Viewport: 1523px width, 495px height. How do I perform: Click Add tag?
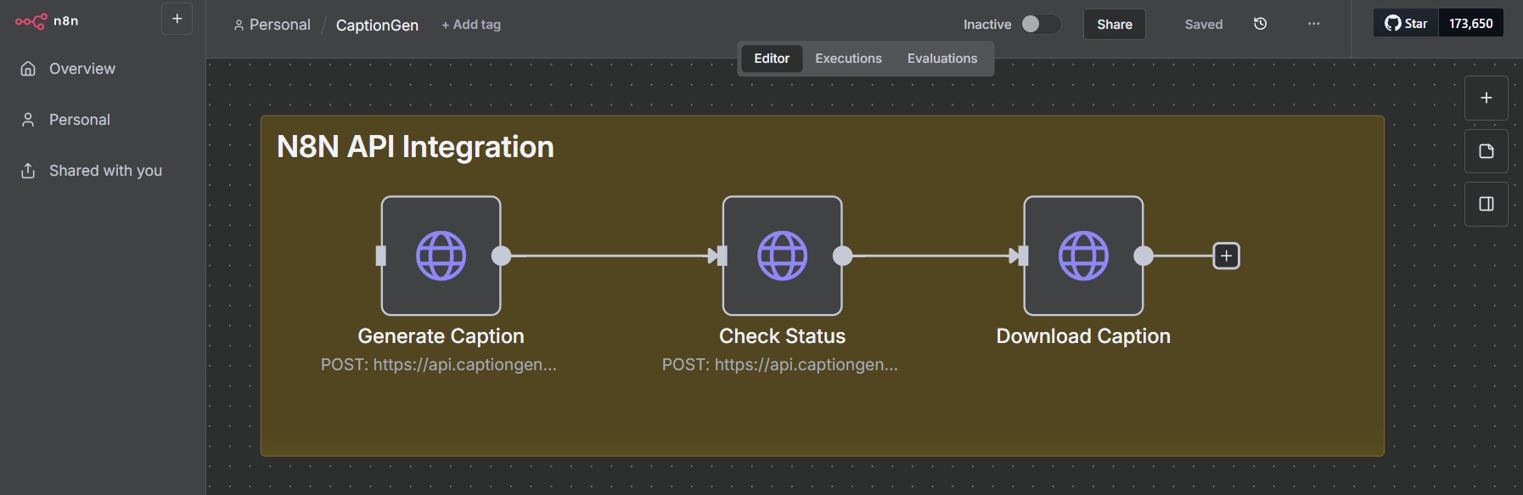471,25
